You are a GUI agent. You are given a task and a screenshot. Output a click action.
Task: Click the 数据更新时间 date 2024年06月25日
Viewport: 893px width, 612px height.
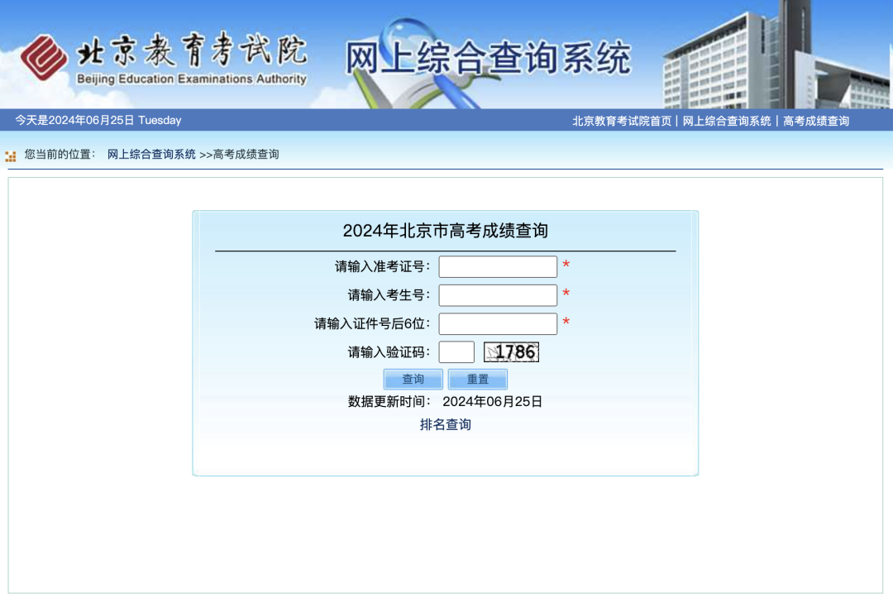pyautogui.click(x=492, y=402)
